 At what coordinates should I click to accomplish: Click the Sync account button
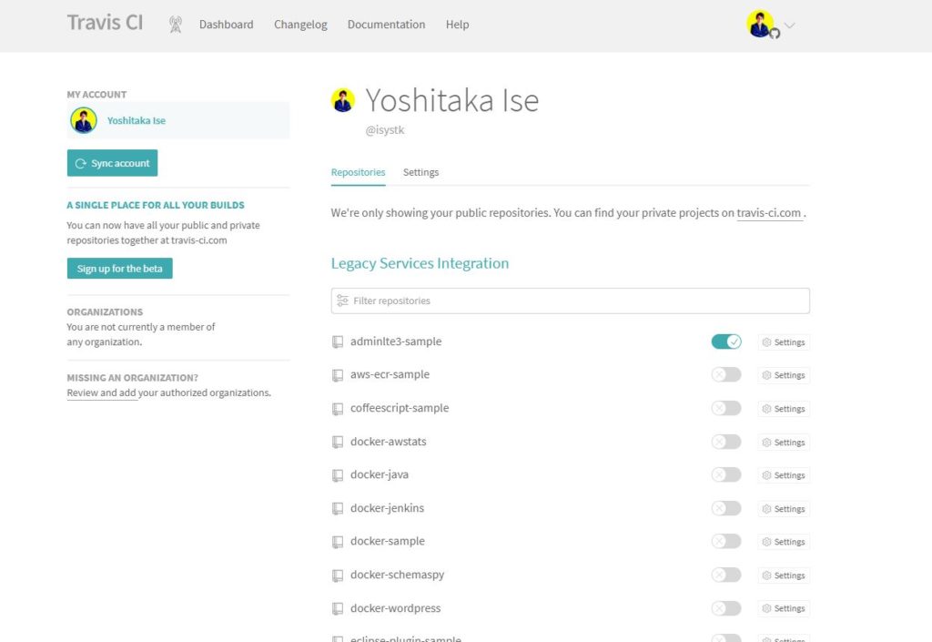click(x=112, y=163)
